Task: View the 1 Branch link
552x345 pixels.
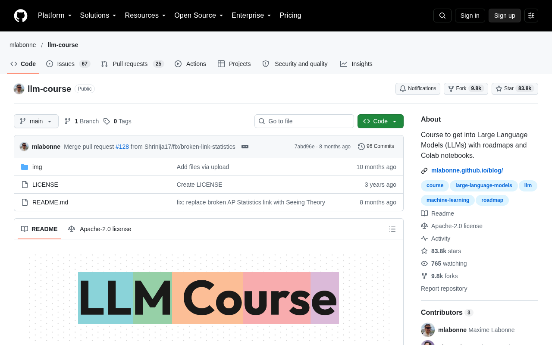Action: [x=82, y=121]
